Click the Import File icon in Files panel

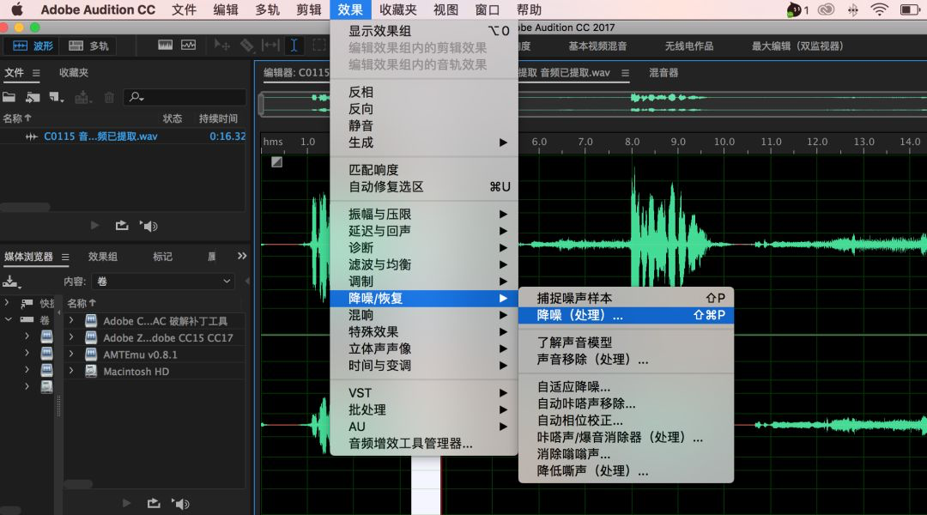[x=33, y=97]
